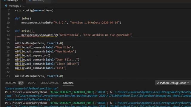Click the miFile.add_separator() line
The height and width of the screenshot is (107, 191).
pos(33,56)
